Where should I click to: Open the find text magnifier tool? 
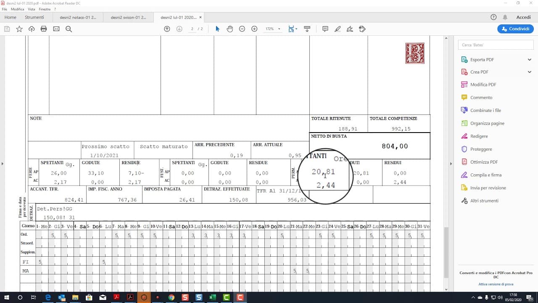tap(69, 29)
